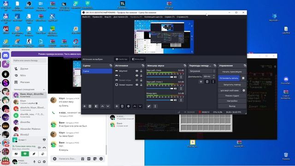Undock the Сцены panel
The image size is (295, 166).
coord(111,65)
